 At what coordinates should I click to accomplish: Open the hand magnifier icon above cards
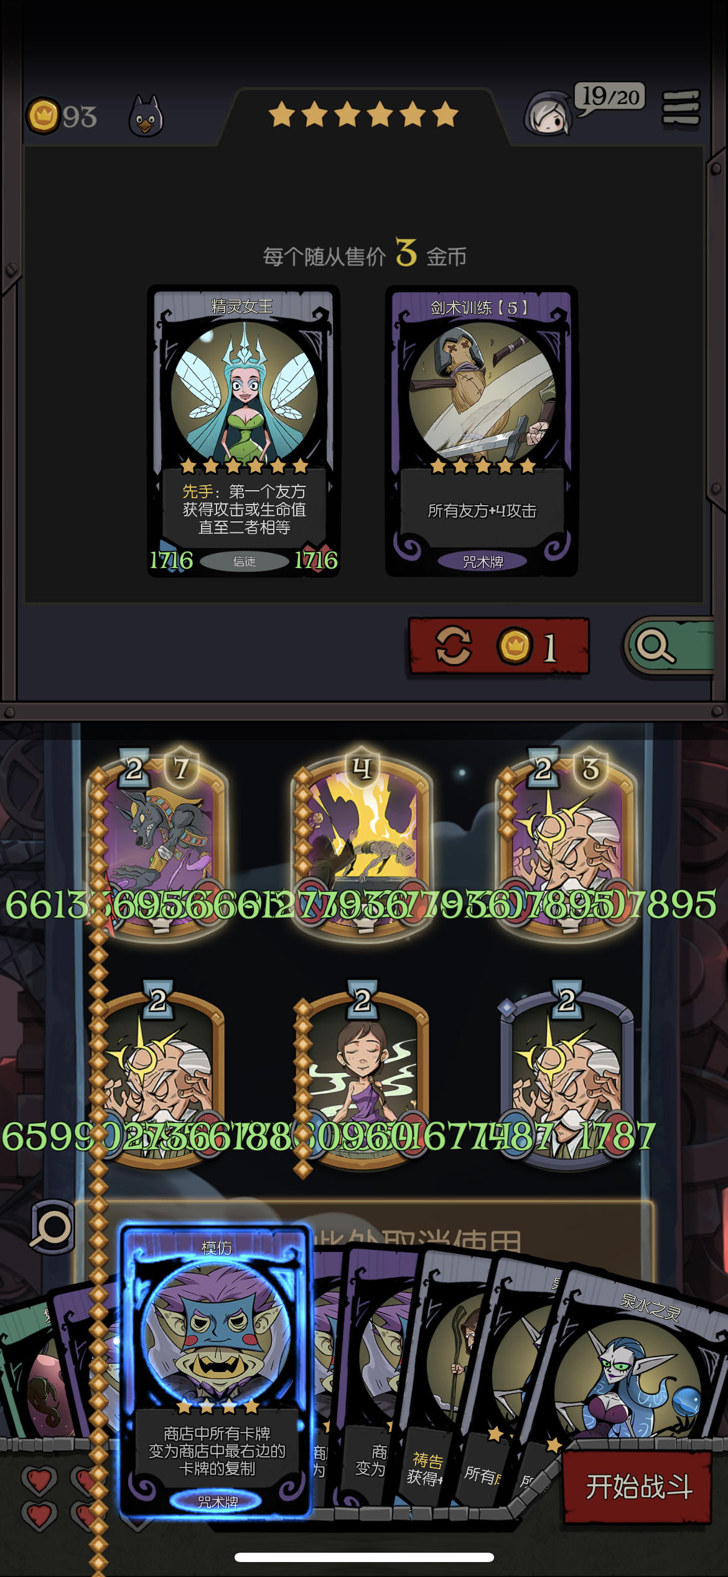tap(52, 1226)
